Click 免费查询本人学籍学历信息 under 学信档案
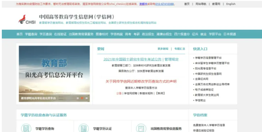 pyautogui.click(x=209, y=125)
